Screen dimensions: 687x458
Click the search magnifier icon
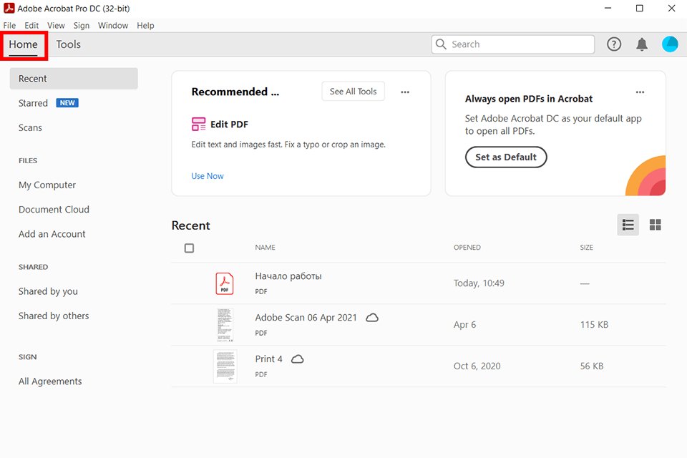click(440, 44)
